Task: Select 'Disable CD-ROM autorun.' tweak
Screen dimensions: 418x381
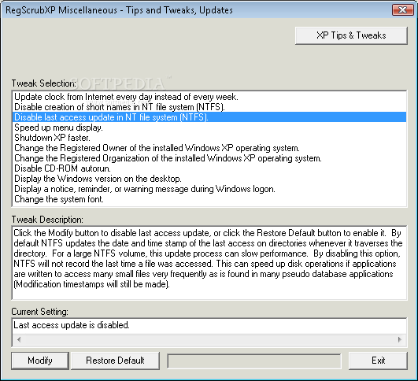Action: tap(209, 168)
